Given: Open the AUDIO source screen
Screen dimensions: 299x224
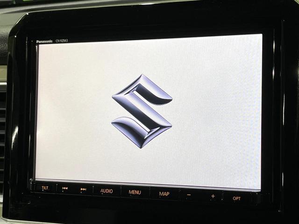Looking at the screenshot, I should pyautogui.click(x=107, y=191).
